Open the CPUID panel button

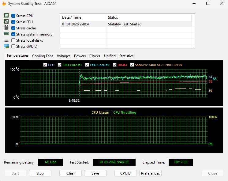pyautogui.click(x=125, y=173)
